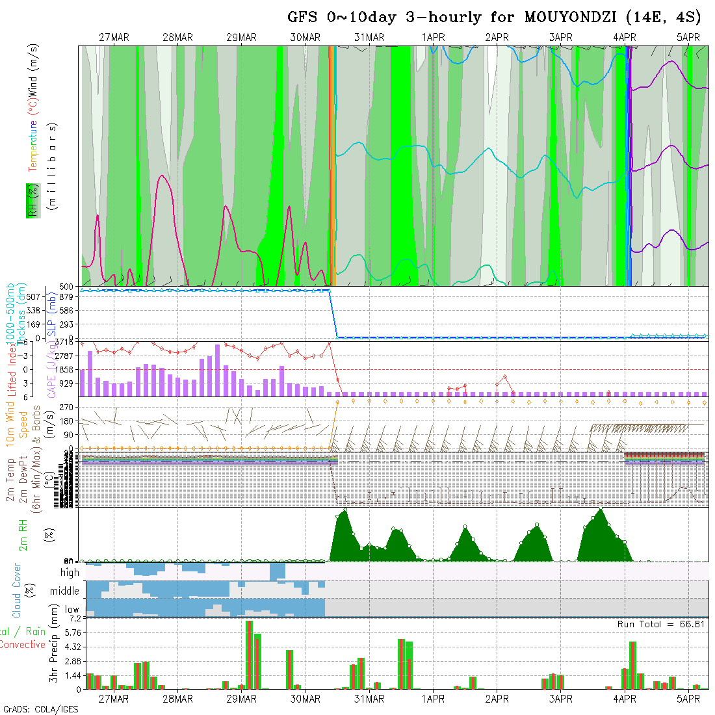
Task: Select the 'middle' cloud cover row label
Action: click(64, 591)
